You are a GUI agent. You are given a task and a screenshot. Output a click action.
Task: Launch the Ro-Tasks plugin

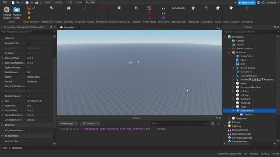pyautogui.click(x=69, y=8)
